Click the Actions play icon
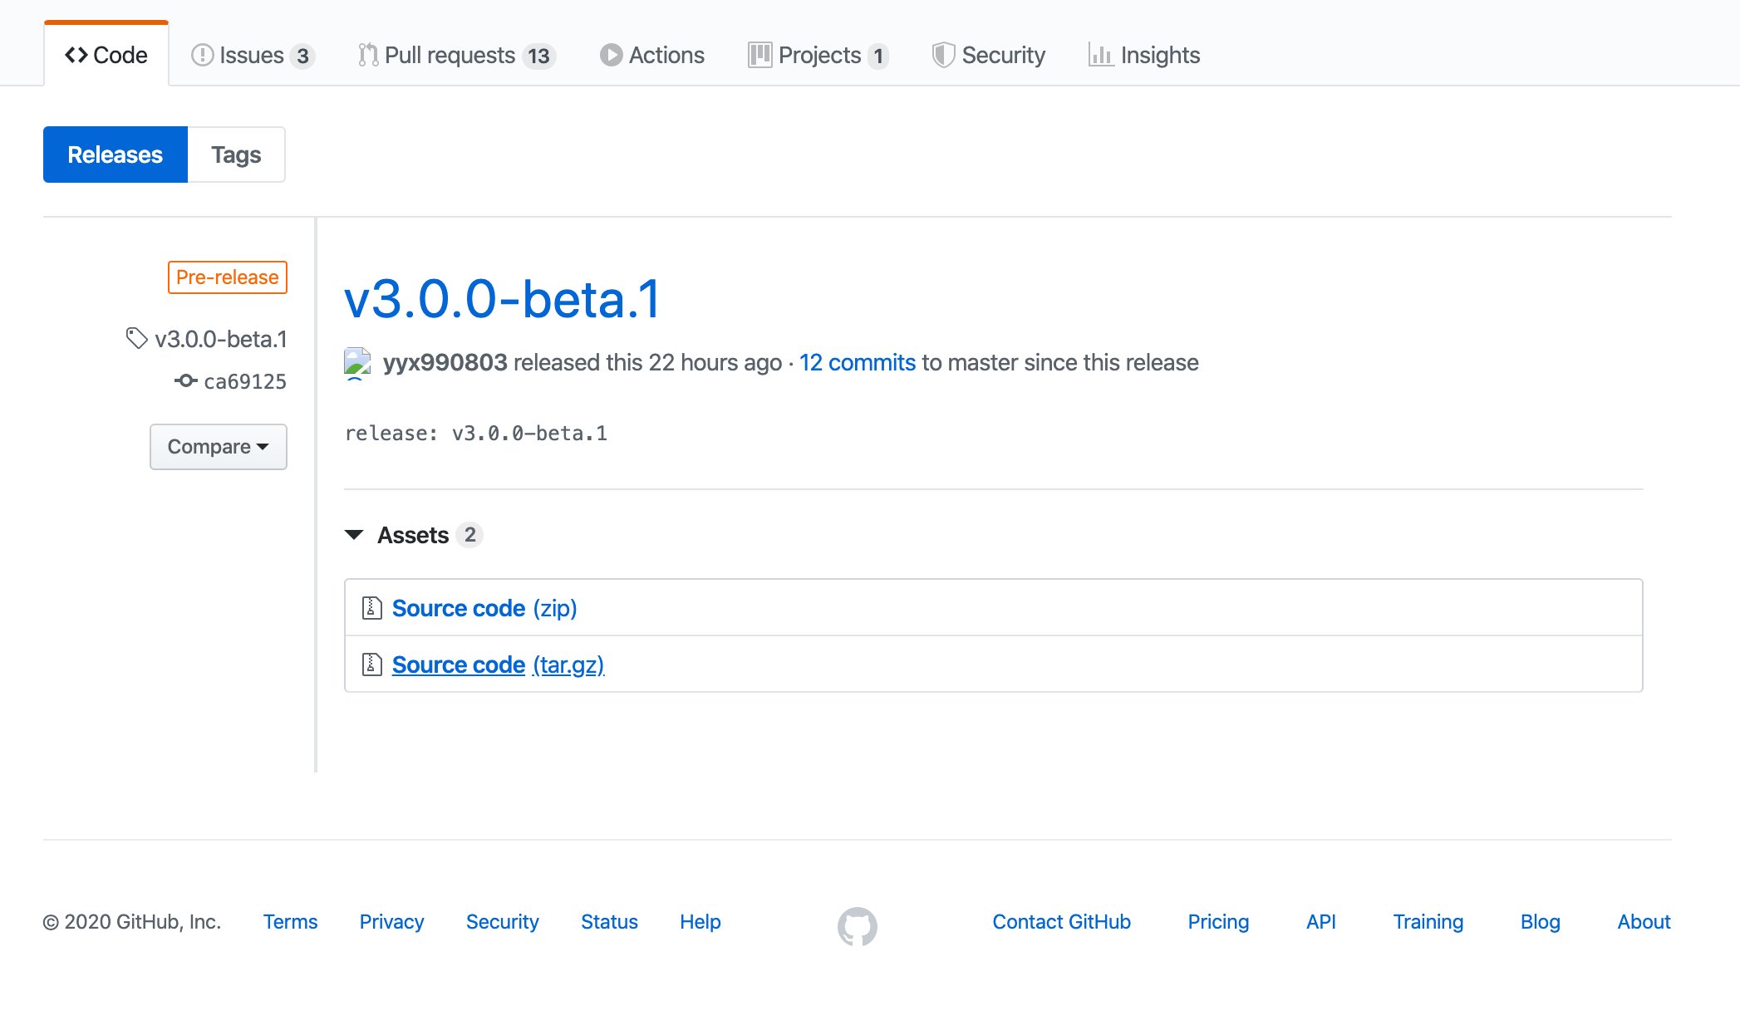 coord(609,55)
